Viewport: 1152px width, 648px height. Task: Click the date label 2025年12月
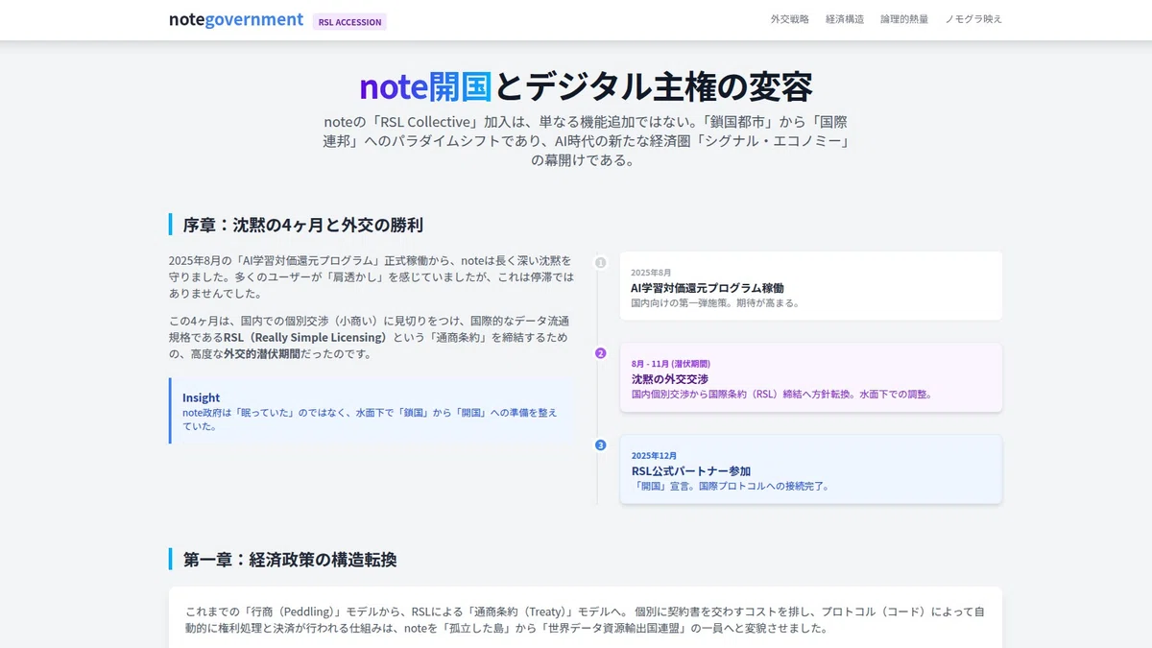pos(654,455)
